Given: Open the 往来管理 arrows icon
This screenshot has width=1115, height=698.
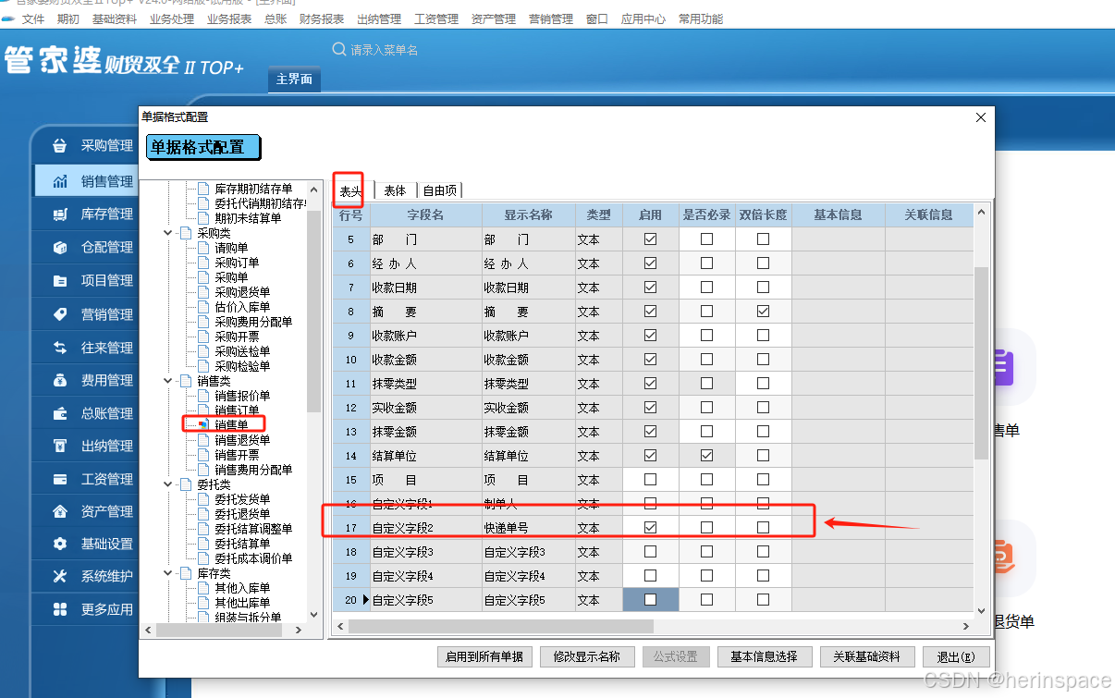Looking at the screenshot, I should (x=60, y=348).
